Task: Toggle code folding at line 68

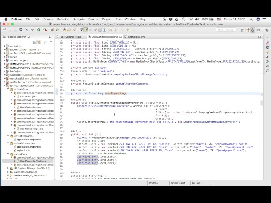Action: coord(64,100)
